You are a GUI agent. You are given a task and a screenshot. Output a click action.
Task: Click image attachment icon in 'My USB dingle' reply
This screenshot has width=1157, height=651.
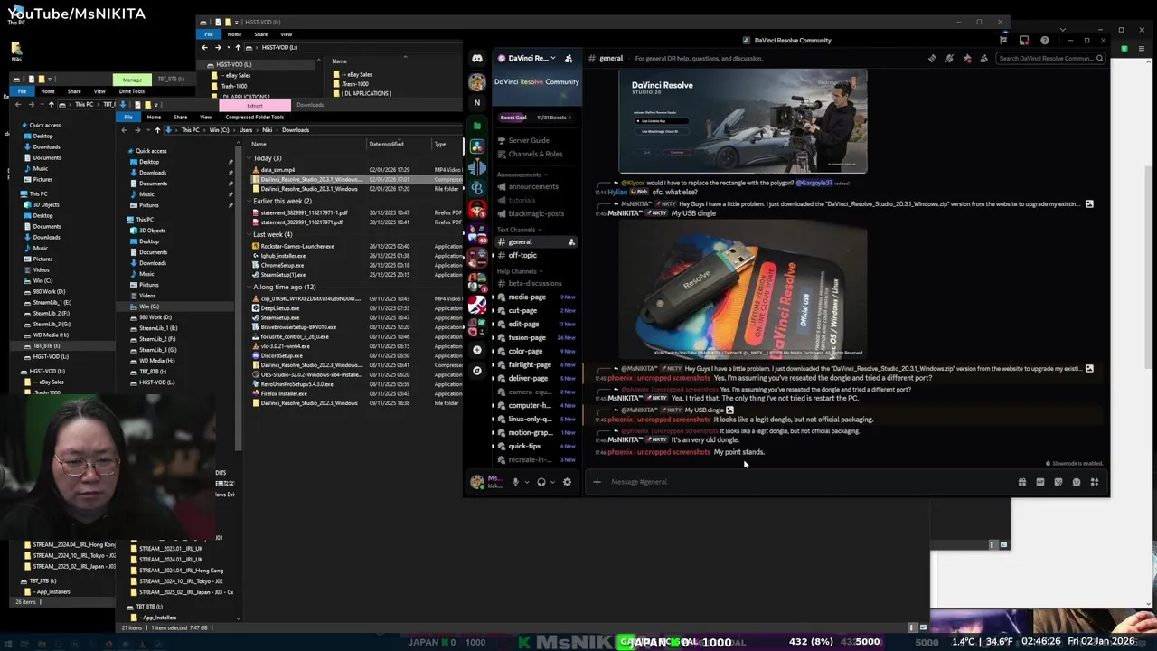pos(729,410)
